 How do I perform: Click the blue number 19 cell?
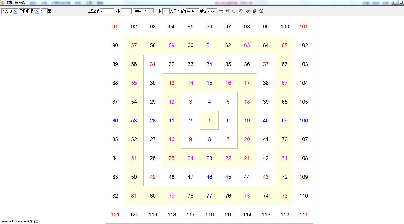click(x=247, y=121)
